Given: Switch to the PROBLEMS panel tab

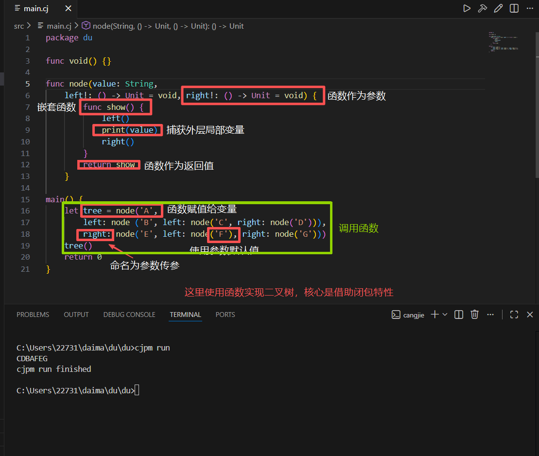Looking at the screenshot, I should click(x=33, y=315).
